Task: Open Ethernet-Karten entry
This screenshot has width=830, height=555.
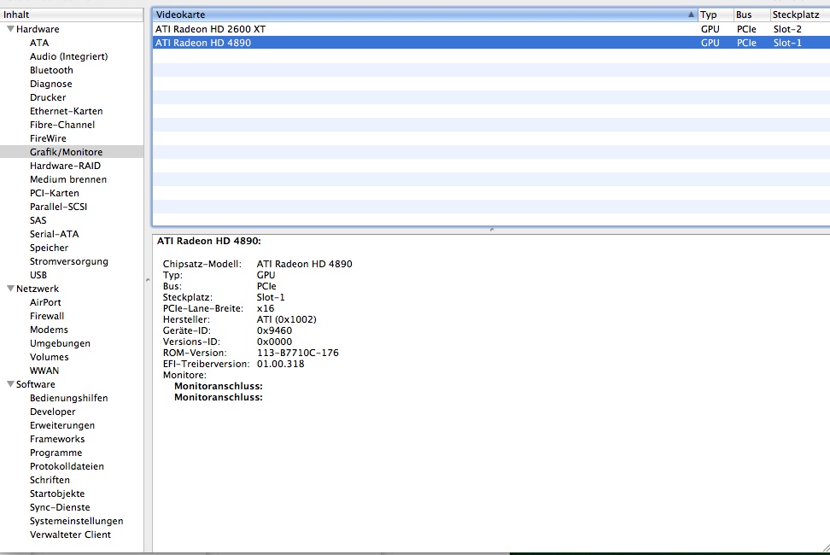Action: 66,111
